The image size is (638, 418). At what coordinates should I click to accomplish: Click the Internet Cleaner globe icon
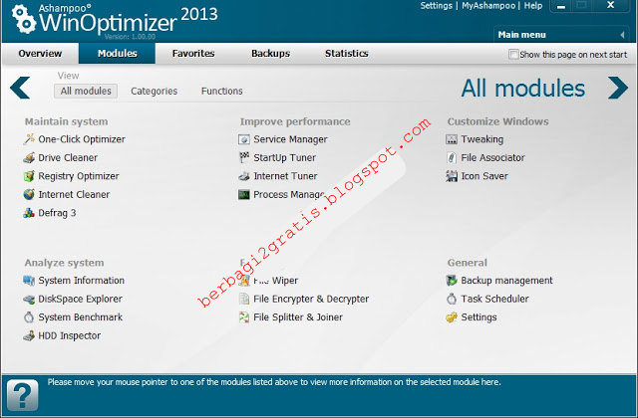pos(29,194)
